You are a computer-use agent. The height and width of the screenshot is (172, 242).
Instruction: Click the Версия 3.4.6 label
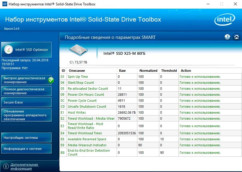(12, 29)
